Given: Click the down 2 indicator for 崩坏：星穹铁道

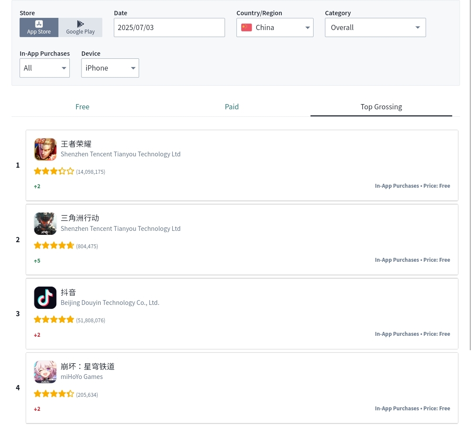Looking at the screenshot, I should pyautogui.click(x=37, y=409).
